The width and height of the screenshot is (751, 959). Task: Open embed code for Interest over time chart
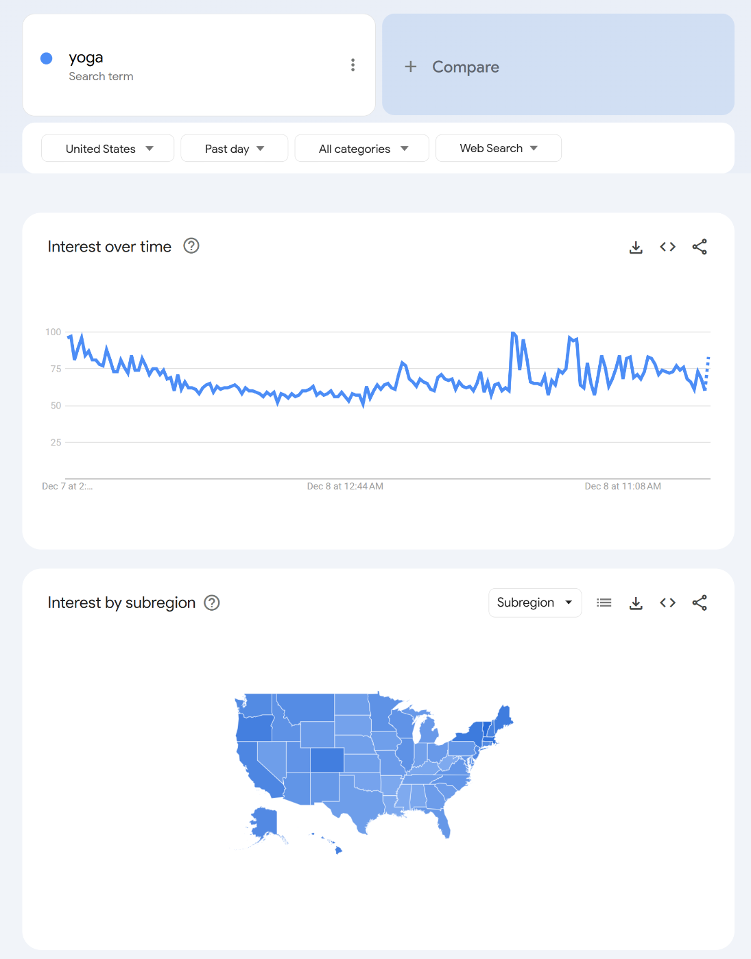667,247
